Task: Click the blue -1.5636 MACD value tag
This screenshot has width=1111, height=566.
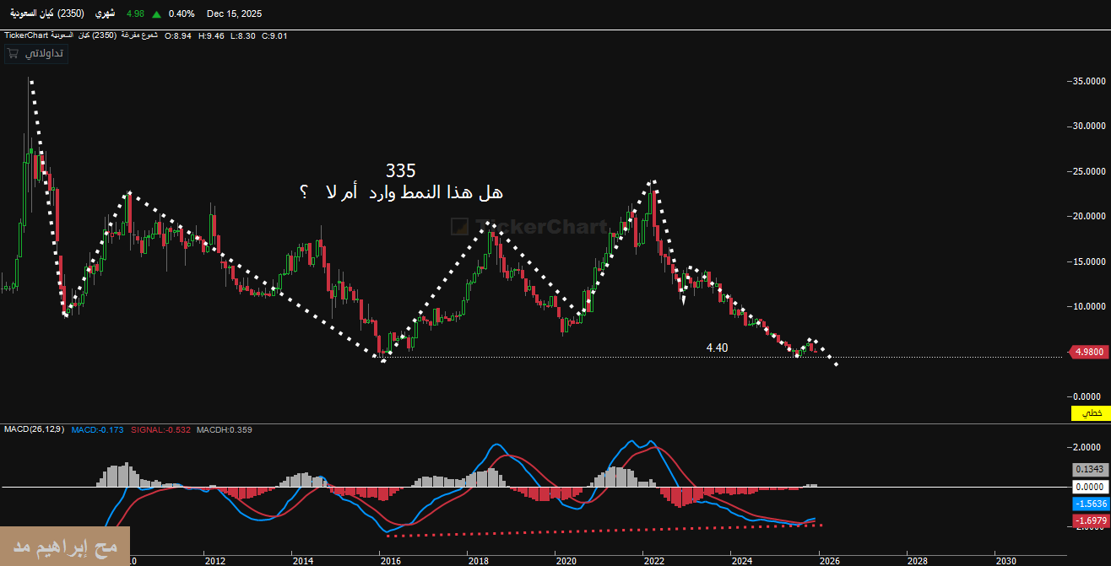Action: click(1088, 504)
